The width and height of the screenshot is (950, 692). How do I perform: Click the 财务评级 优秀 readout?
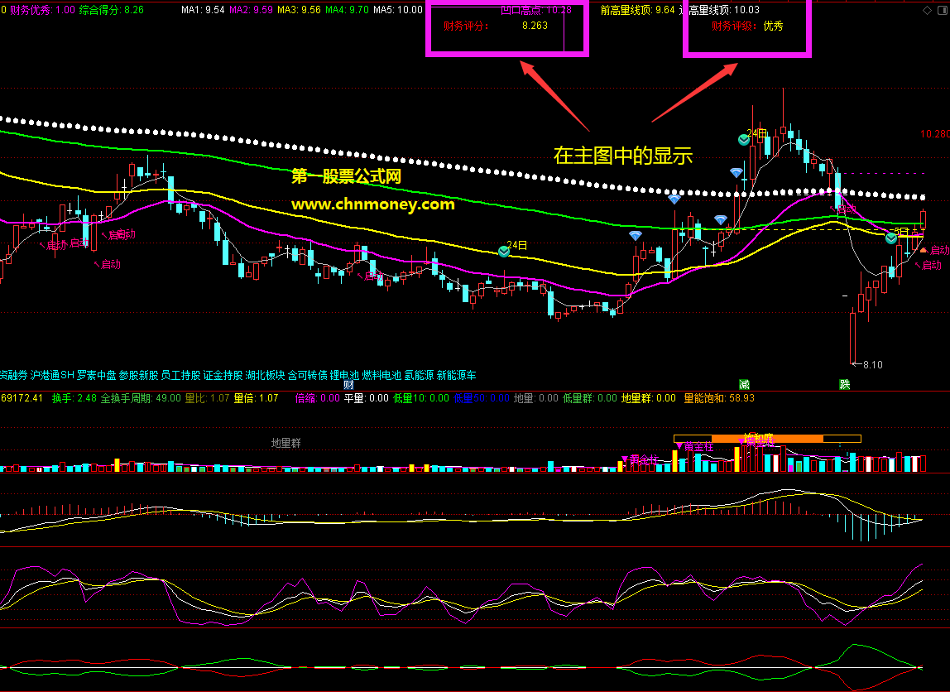[747, 26]
